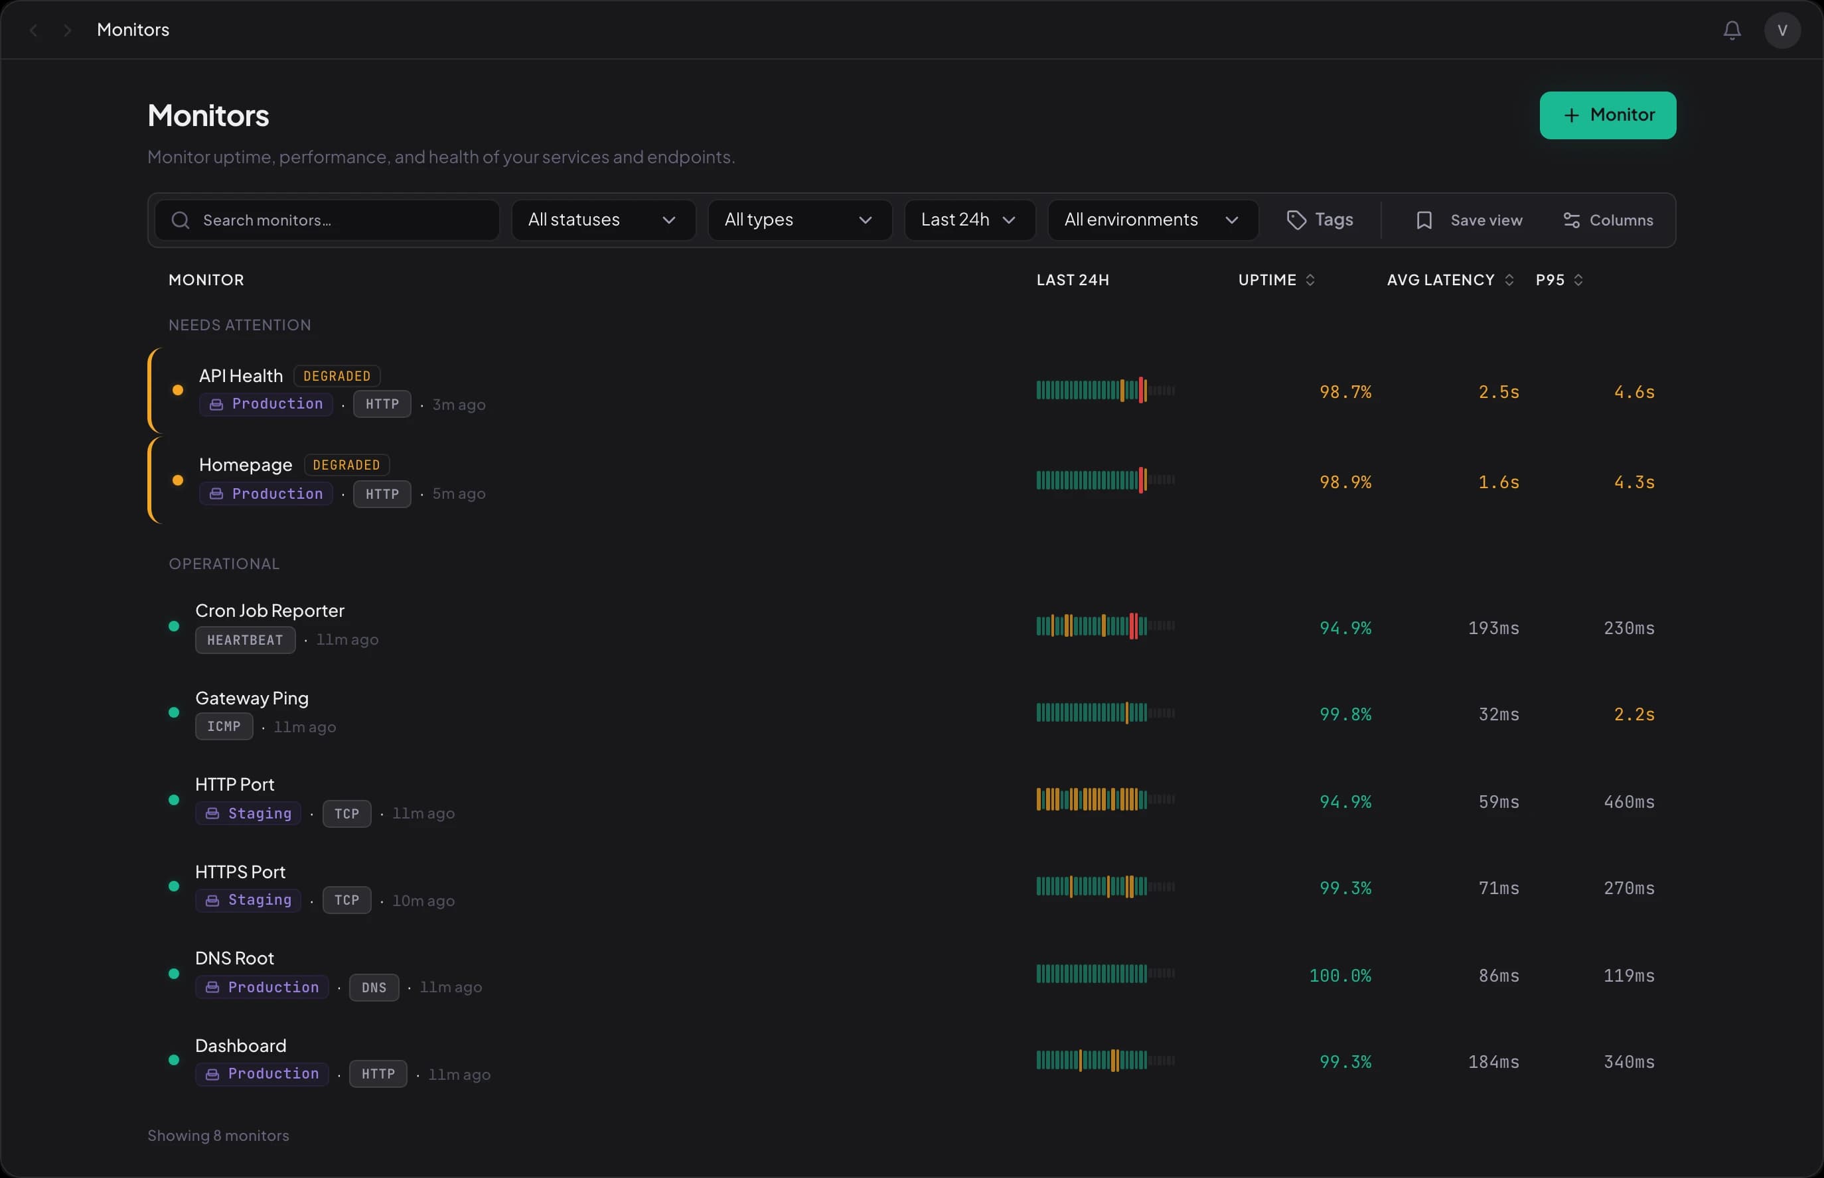
Task: Click the status dot next to Gateway Ping
Action: 173,712
